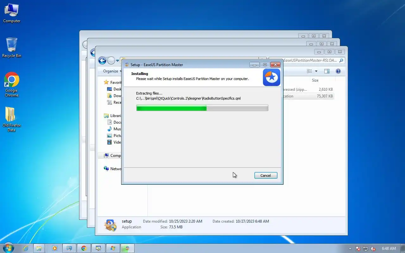Launch Windows Media Player from taskbar
Image resolution: width=405 pixels, height=253 pixels.
point(54,248)
